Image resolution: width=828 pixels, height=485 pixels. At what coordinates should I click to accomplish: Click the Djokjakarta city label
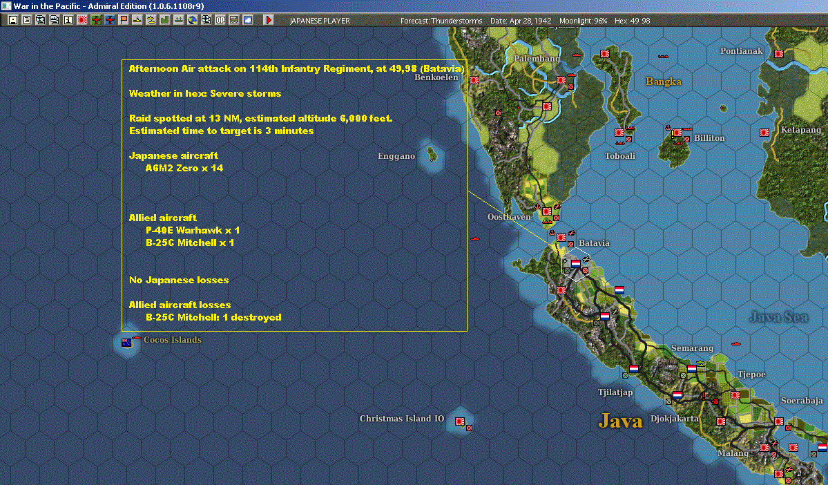pyautogui.click(x=674, y=419)
